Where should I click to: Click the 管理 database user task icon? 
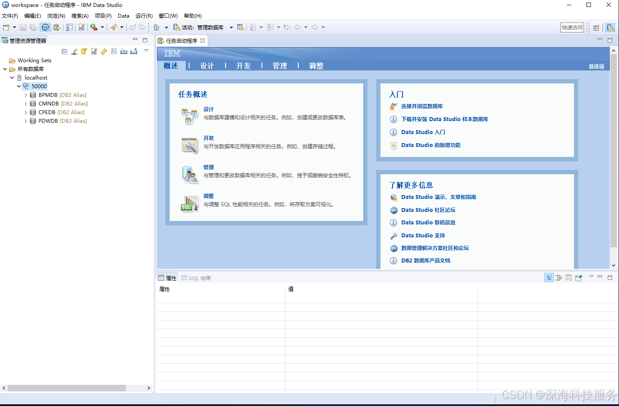[x=189, y=174]
